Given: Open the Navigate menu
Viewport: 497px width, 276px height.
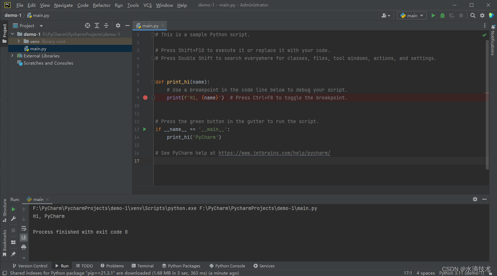Looking at the screenshot, I should 64,5.
